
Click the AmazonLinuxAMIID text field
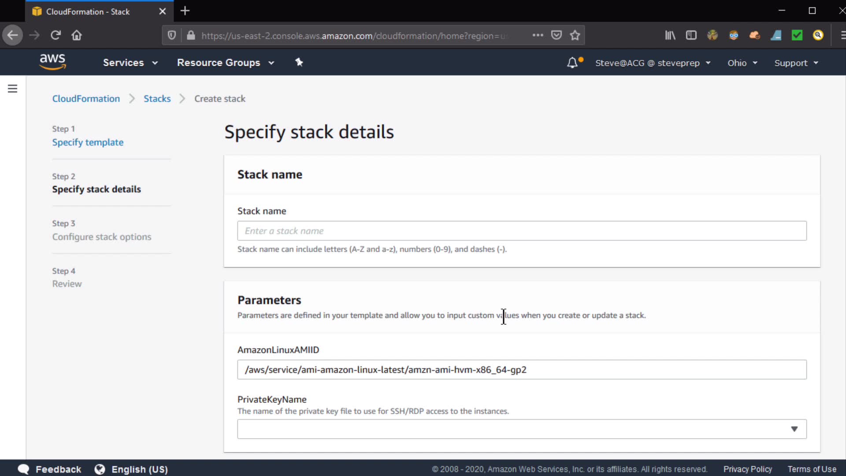(522, 370)
